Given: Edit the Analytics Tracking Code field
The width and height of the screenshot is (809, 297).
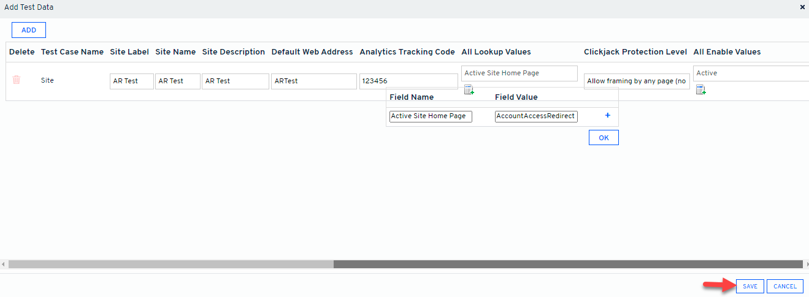Looking at the screenshot, I should click(408, 81).
